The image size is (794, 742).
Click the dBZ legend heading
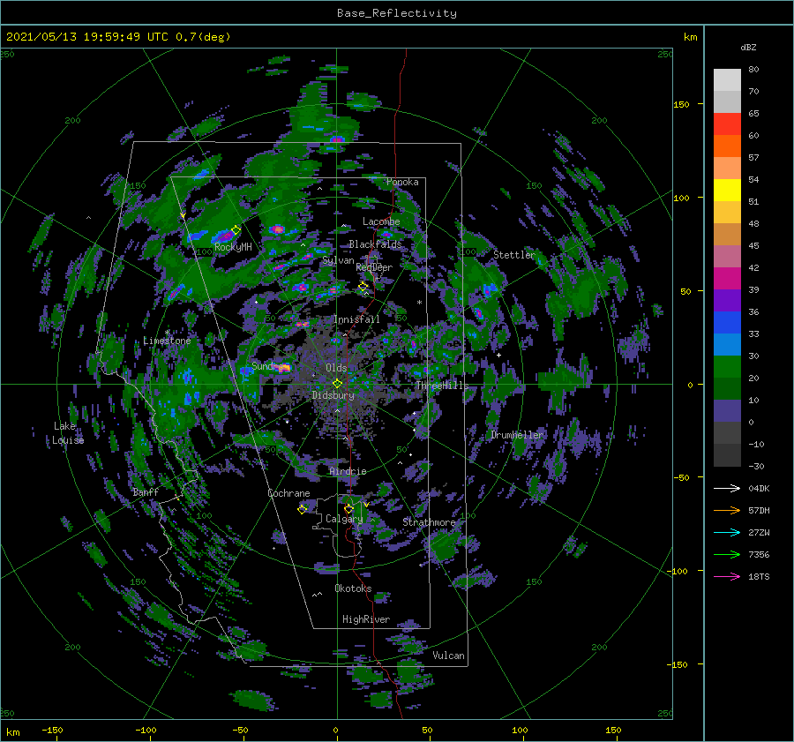748,47
